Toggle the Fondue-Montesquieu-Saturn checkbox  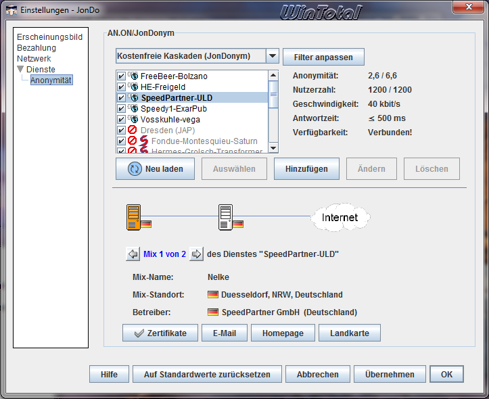tap(121, 141)
